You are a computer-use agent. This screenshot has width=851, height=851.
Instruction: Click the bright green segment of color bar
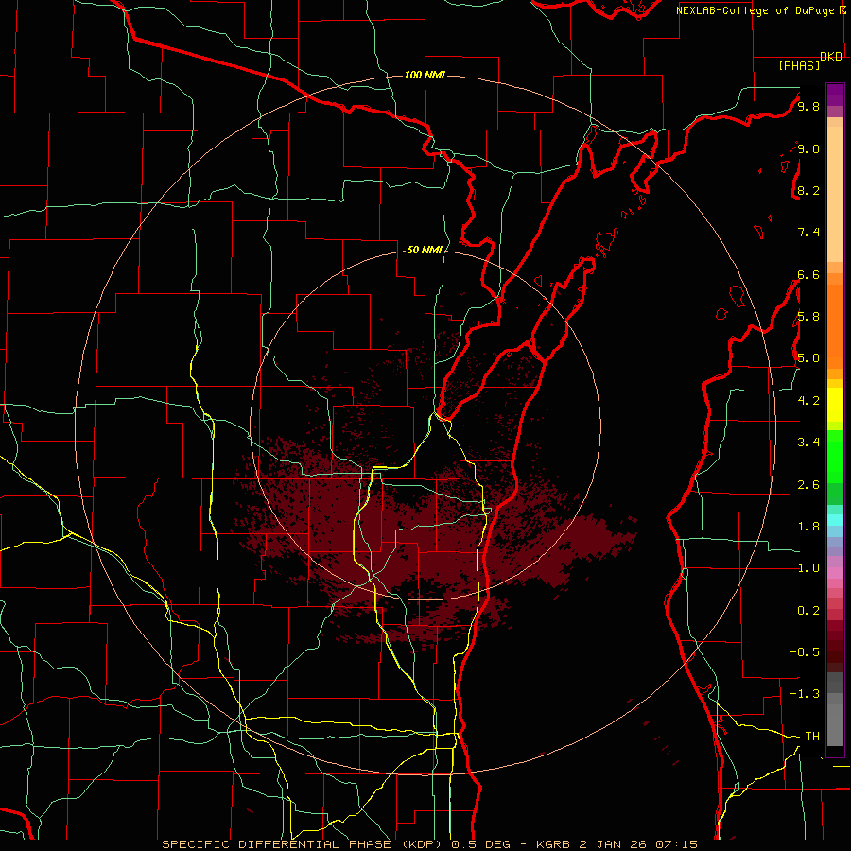[x=835, y=456]
